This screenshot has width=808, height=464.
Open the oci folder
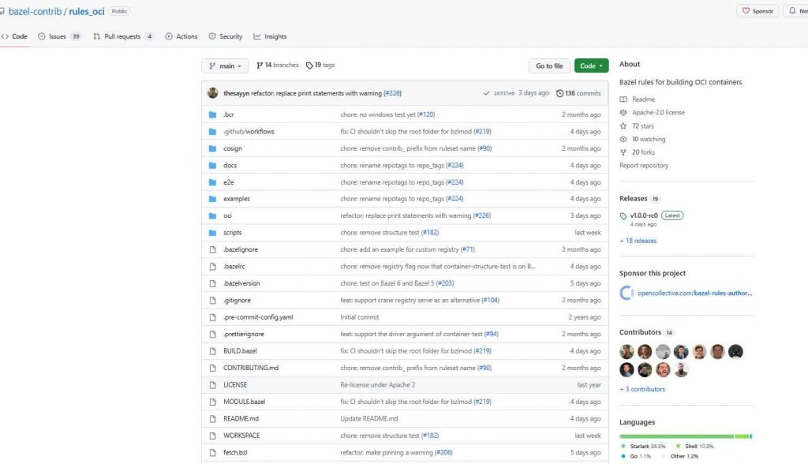(227, 216)
